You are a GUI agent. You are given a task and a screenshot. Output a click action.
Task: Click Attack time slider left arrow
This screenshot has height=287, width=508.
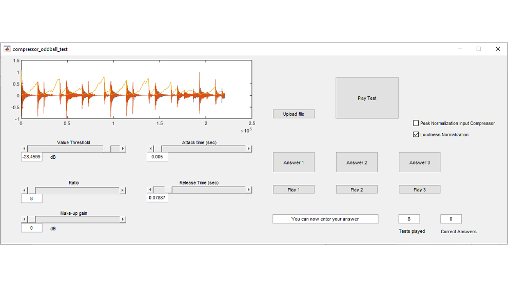150,149
